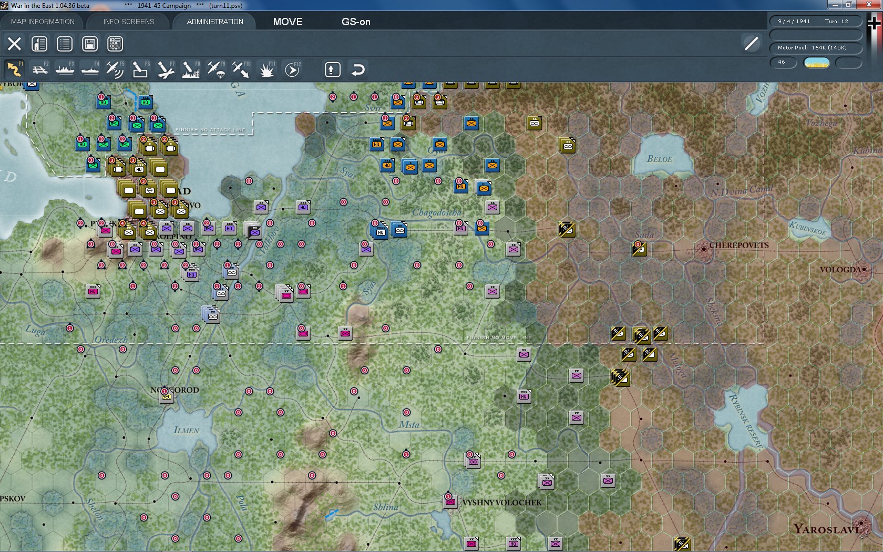Select the F5 Air recon icon

[115, 69]
